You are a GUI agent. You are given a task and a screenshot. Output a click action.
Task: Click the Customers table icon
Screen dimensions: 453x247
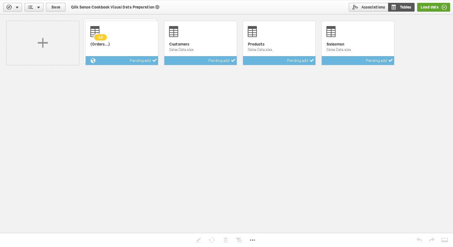pos(173,31)
